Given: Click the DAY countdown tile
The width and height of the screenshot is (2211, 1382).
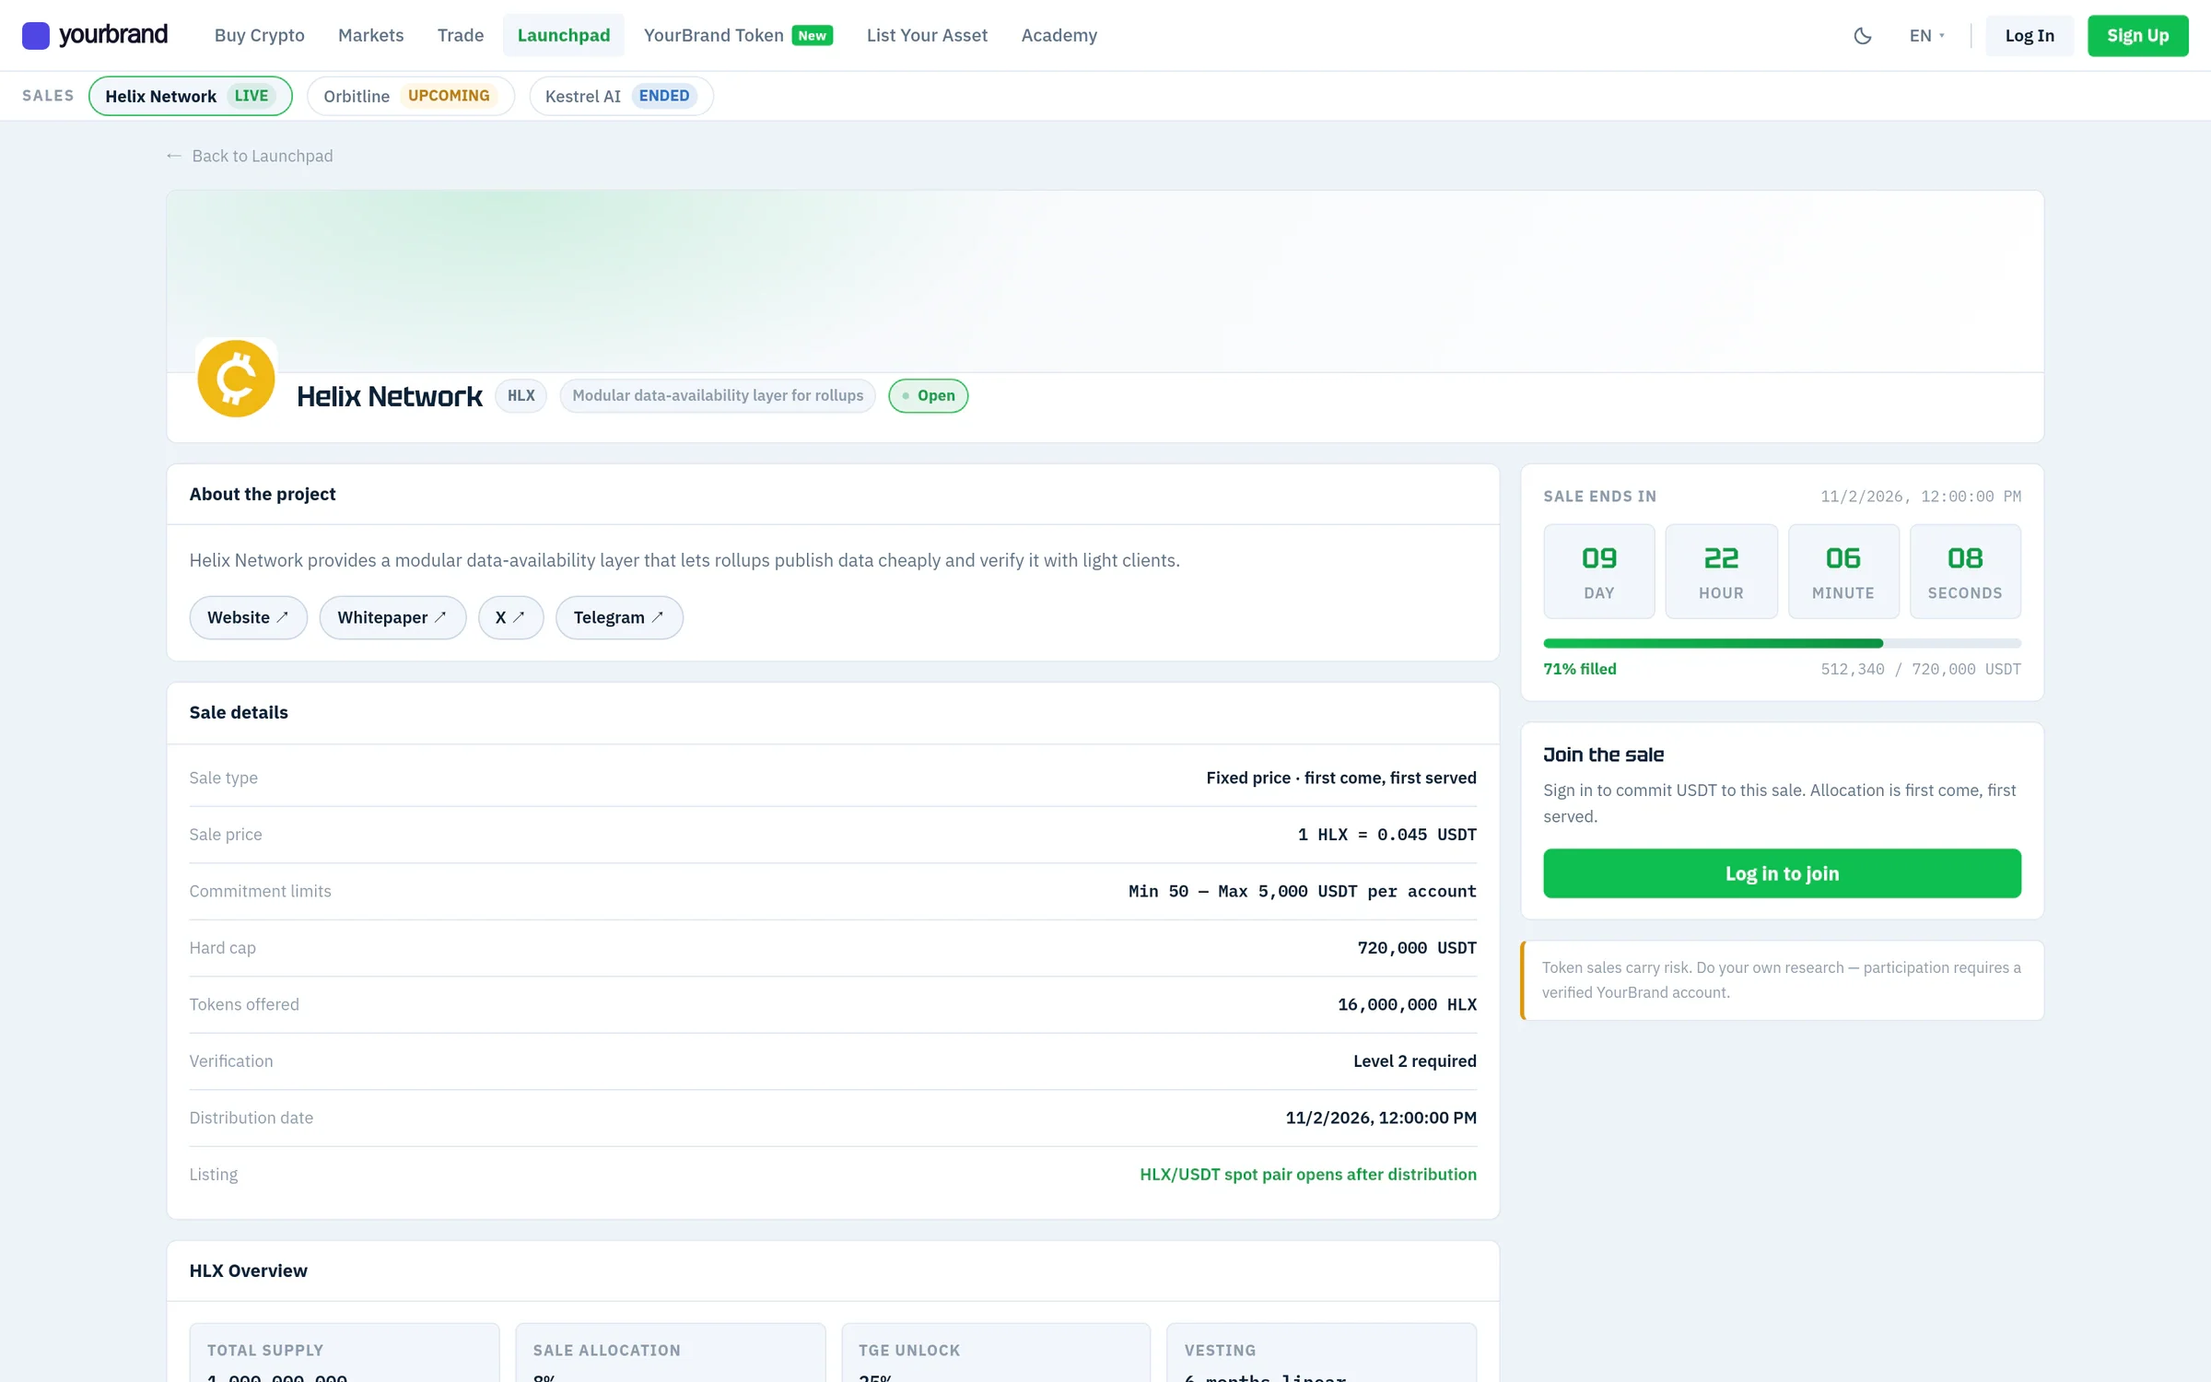Looking at the screenshot, I should pos(1598,571).
